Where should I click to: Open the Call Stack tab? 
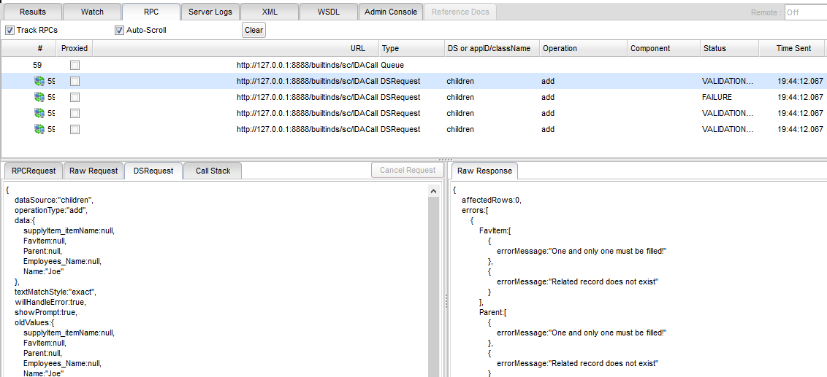pyautogui.click(x=213, y=171)
